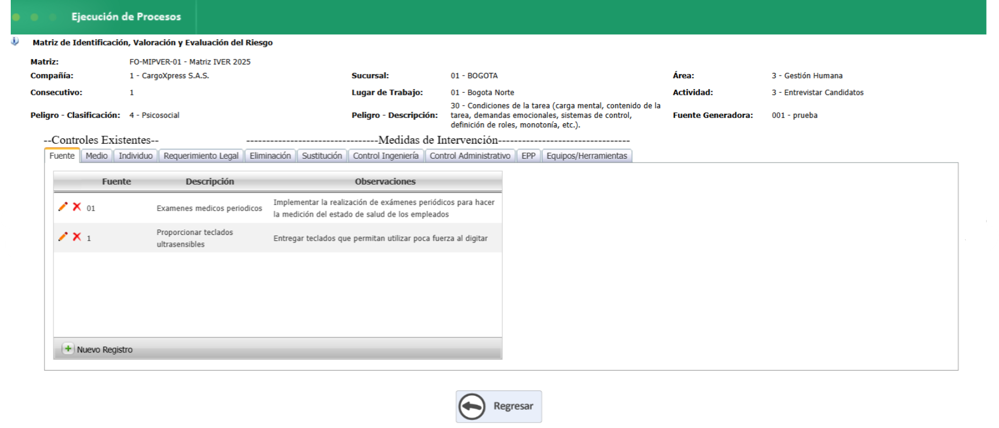Click the fuente code 01 cell
The height and width of the screenshot is (428, 999).
pyautogui.click(x=91, y=208)
